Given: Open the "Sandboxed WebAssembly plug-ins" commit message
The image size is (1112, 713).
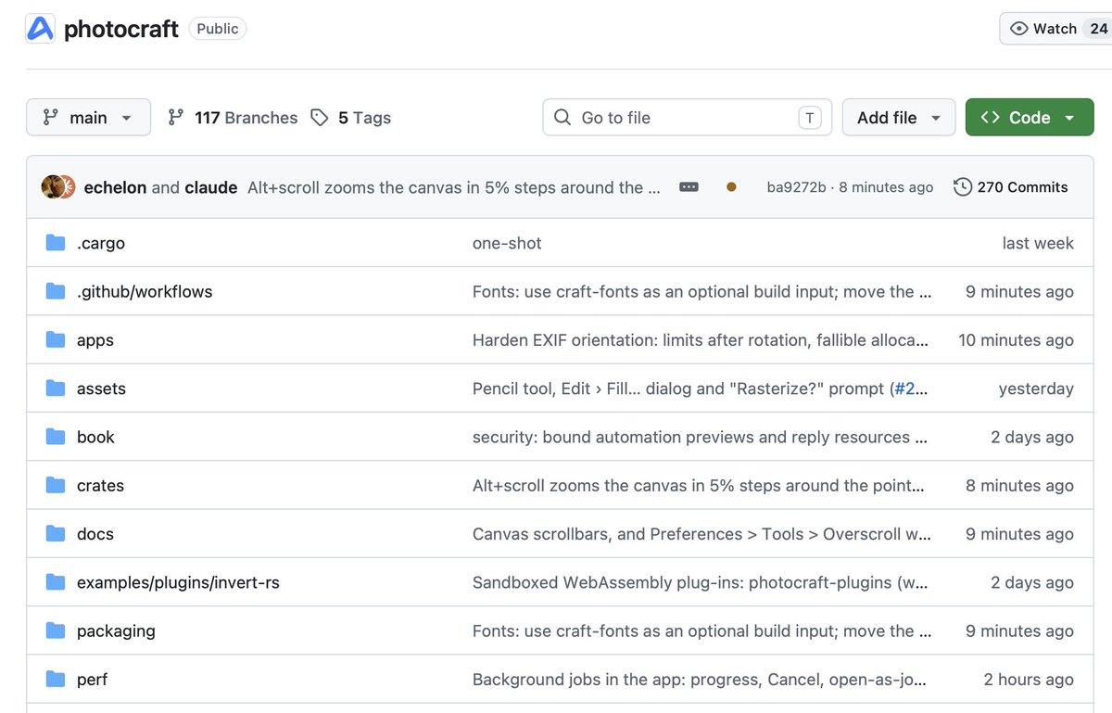Looking at the screenshot, I should [x=701, y=582].
